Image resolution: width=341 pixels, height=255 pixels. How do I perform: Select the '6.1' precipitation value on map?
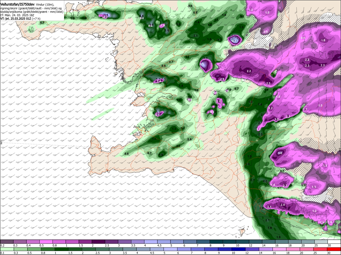click(202, 64)
